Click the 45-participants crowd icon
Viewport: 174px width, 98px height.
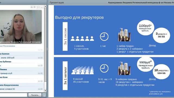(x=83, y=70)
